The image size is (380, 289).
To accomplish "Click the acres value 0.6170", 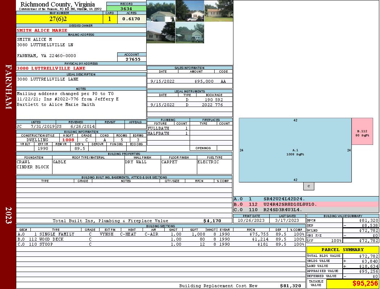I will [x=132, y=19].
